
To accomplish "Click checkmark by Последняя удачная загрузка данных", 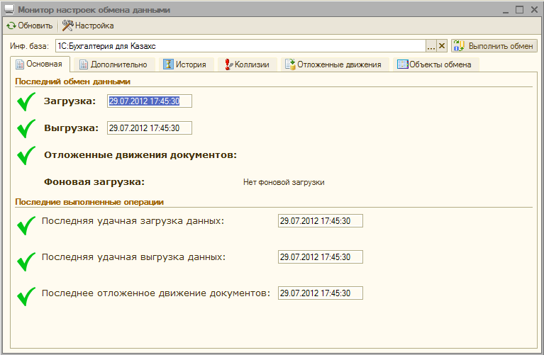I will click(x=26, y=225).
